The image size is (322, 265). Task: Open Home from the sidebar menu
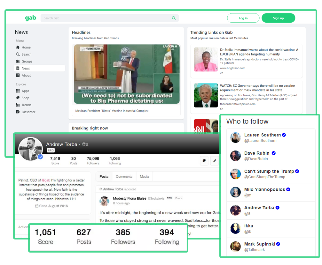pos(39,47)
